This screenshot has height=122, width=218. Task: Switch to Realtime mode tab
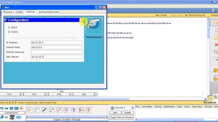[210, 102]
